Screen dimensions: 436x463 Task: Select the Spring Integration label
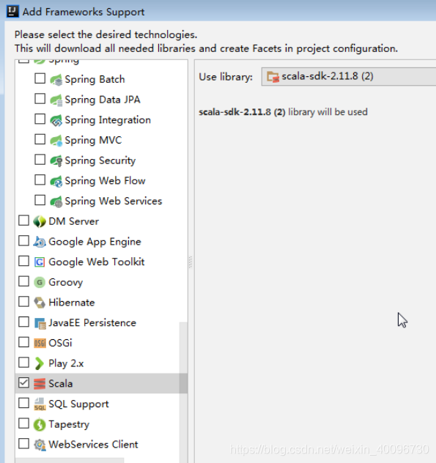[x=108, y=120]
